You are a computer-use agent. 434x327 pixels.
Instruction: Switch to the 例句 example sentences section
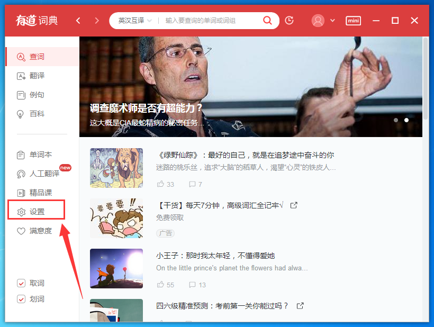36,95
